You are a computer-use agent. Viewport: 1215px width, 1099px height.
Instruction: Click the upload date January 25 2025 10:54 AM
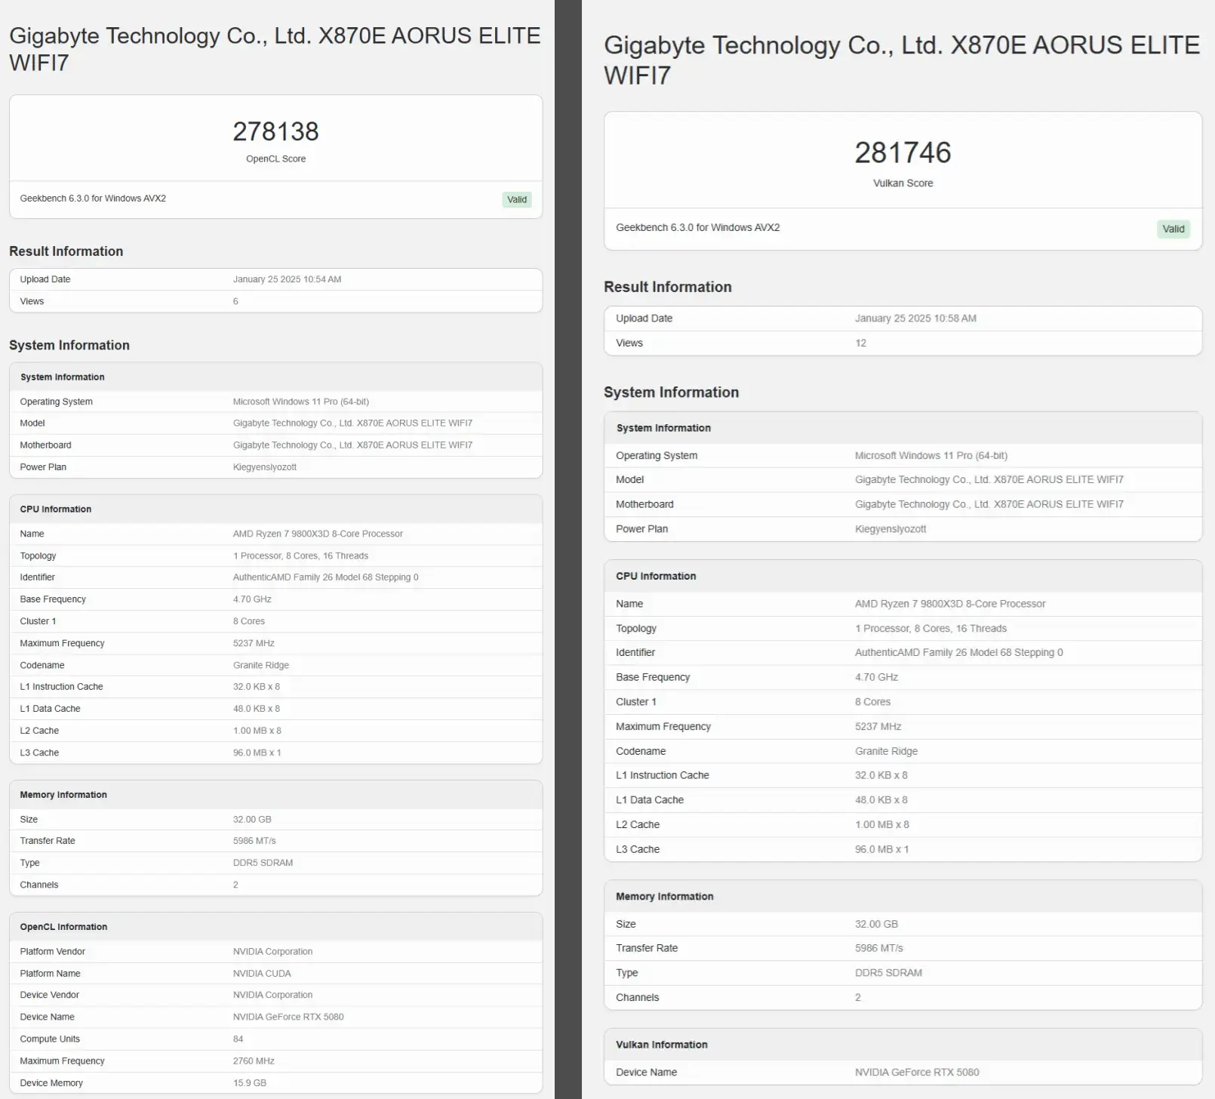[287, 279]
